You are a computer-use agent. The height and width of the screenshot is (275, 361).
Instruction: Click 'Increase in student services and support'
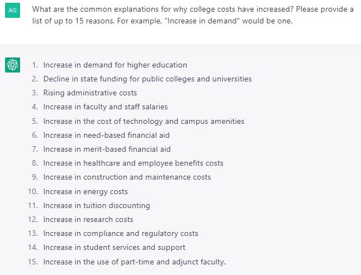pos(114,248)
